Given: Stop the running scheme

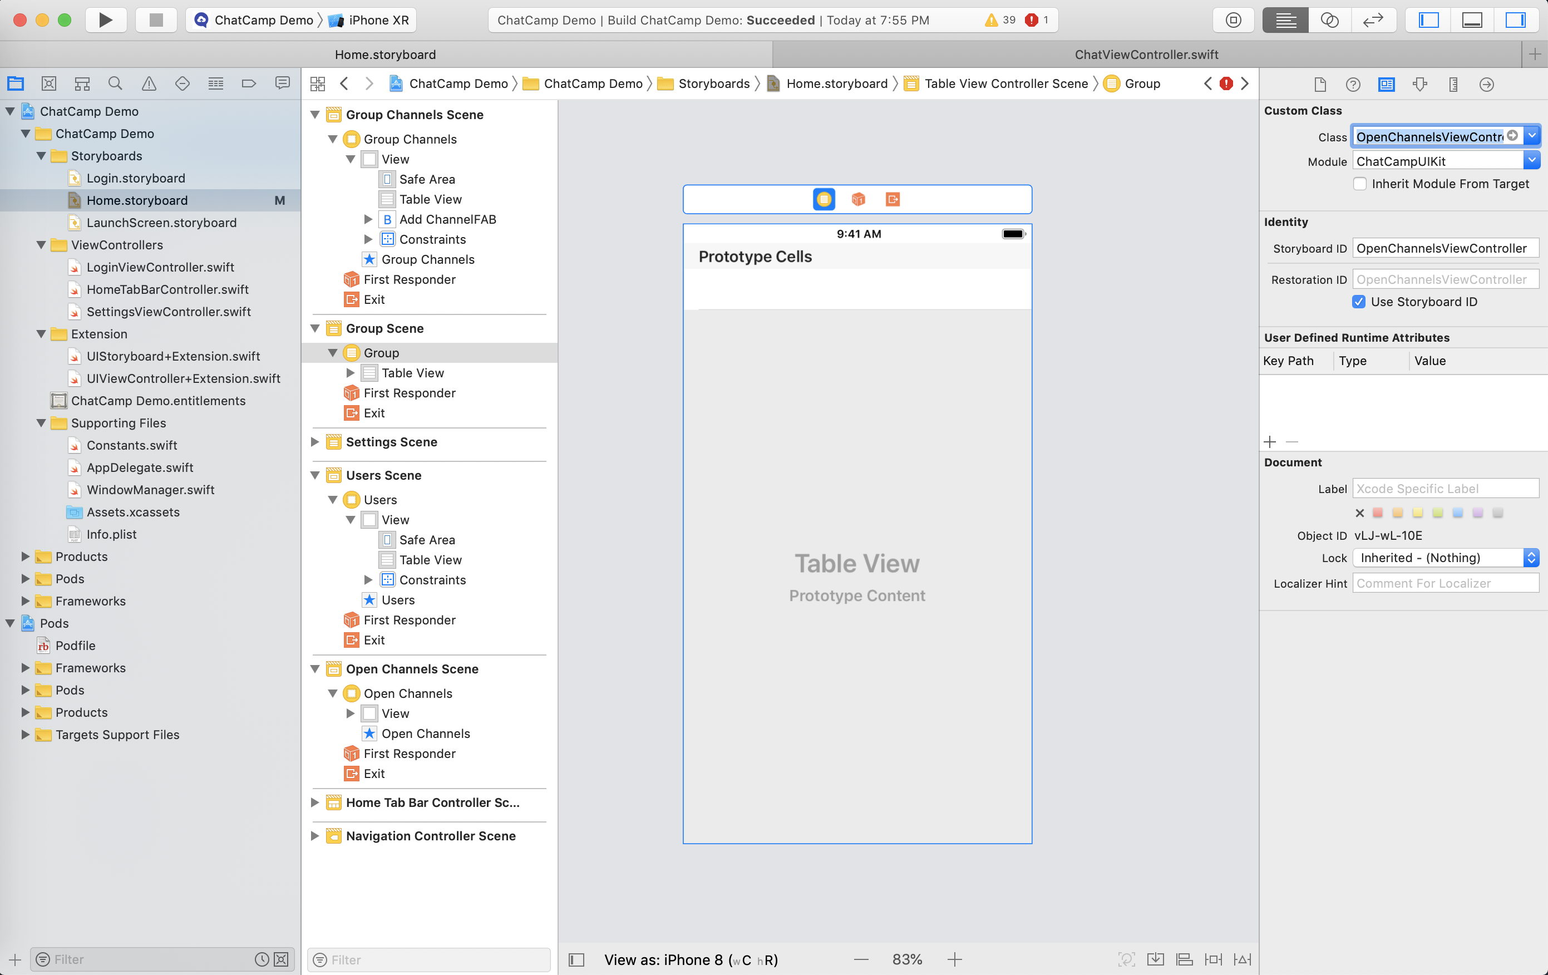Looking at the screenshot, I should click(156, 20).
